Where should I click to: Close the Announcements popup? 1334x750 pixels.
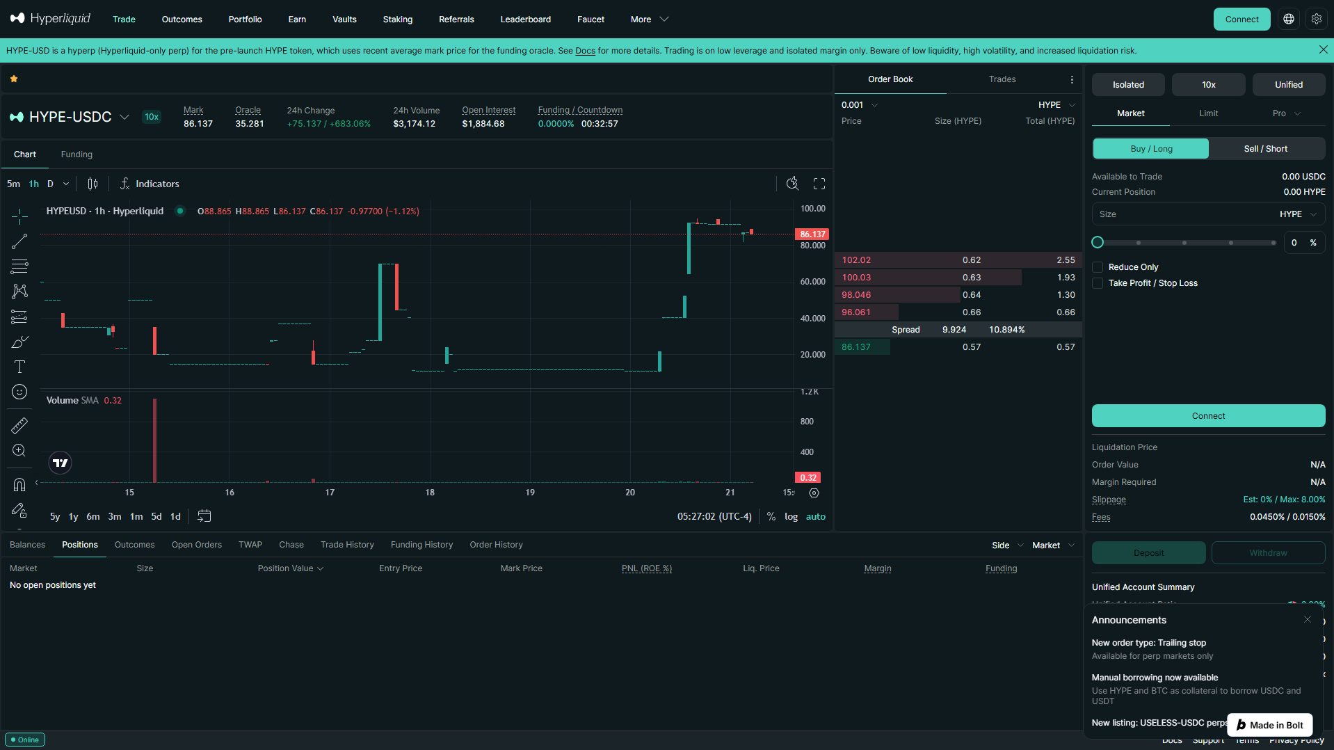coord(1307,620)
